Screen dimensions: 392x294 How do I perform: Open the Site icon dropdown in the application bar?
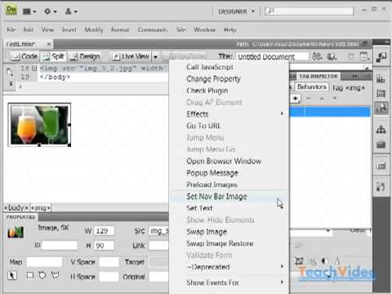point(71,11)
